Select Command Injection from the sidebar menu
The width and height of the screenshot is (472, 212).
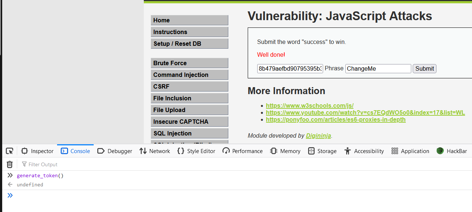(190, 75)
